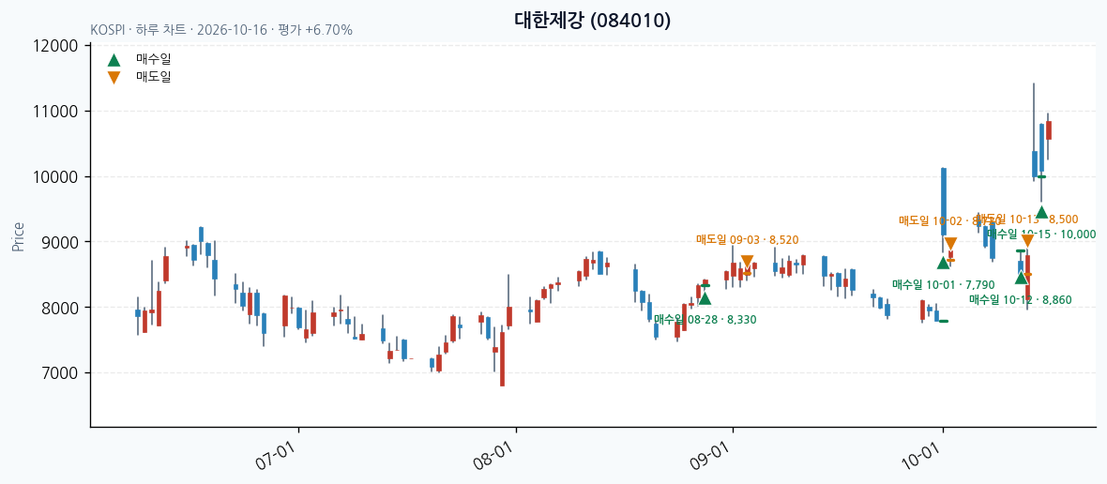Click annotation '매도일 09-03 · 8,520'

pos(747,239)
